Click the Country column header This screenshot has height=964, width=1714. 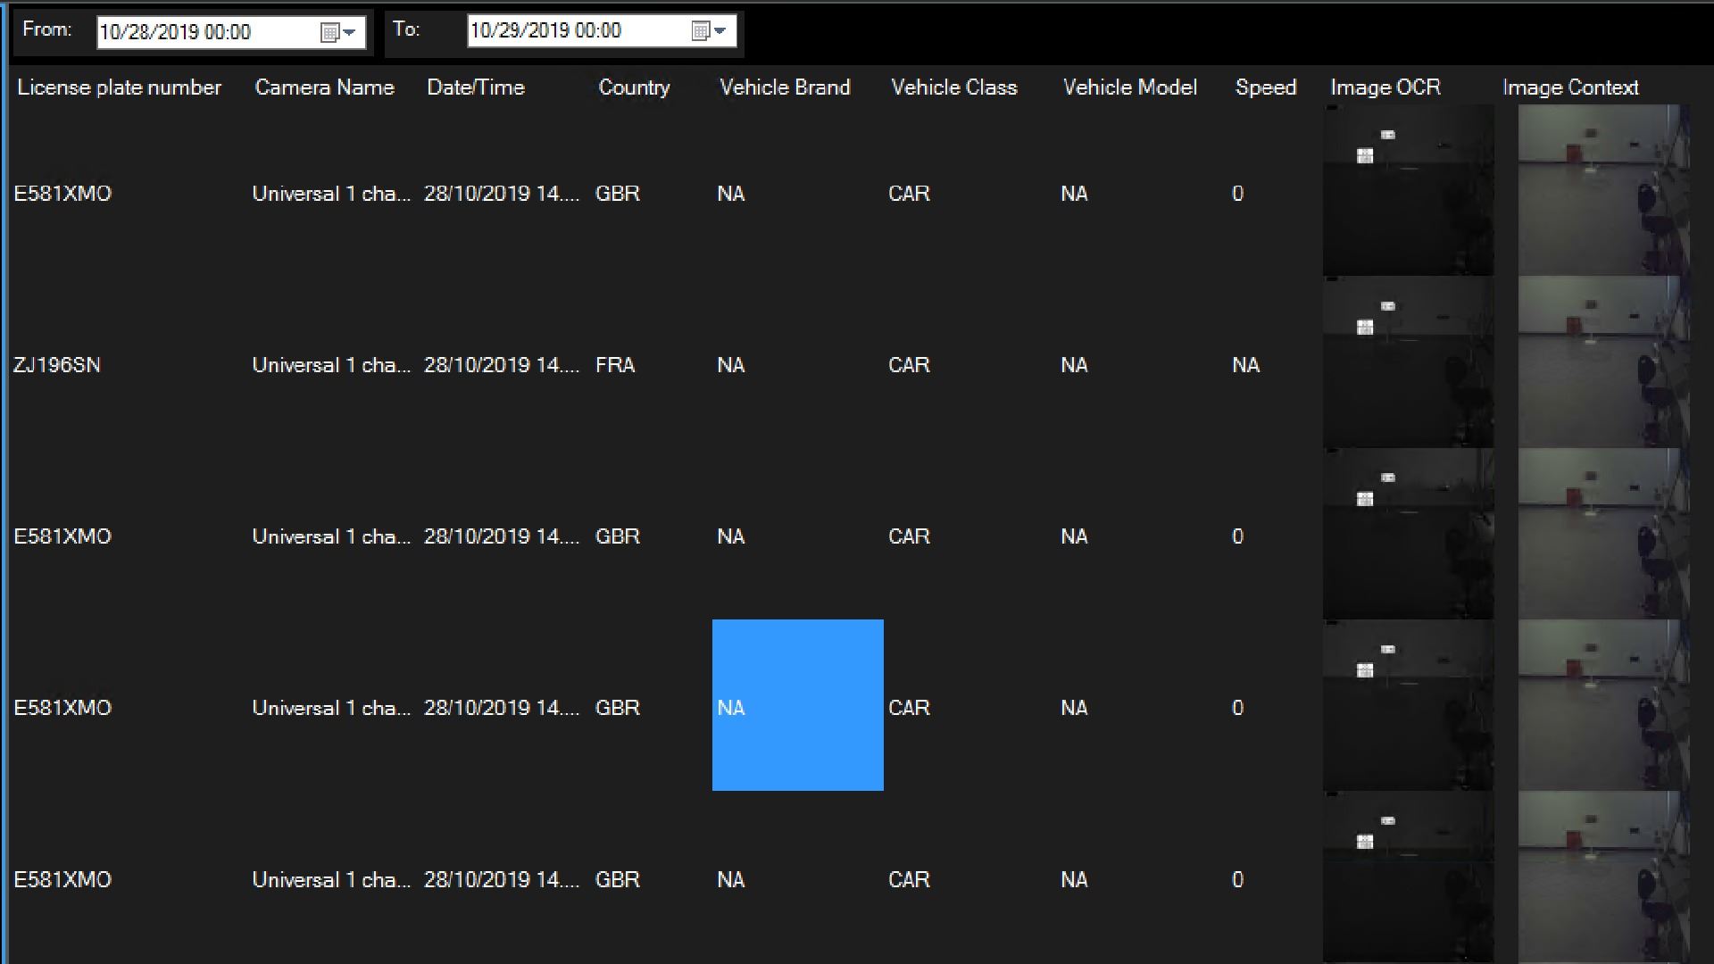coord(633,87)
